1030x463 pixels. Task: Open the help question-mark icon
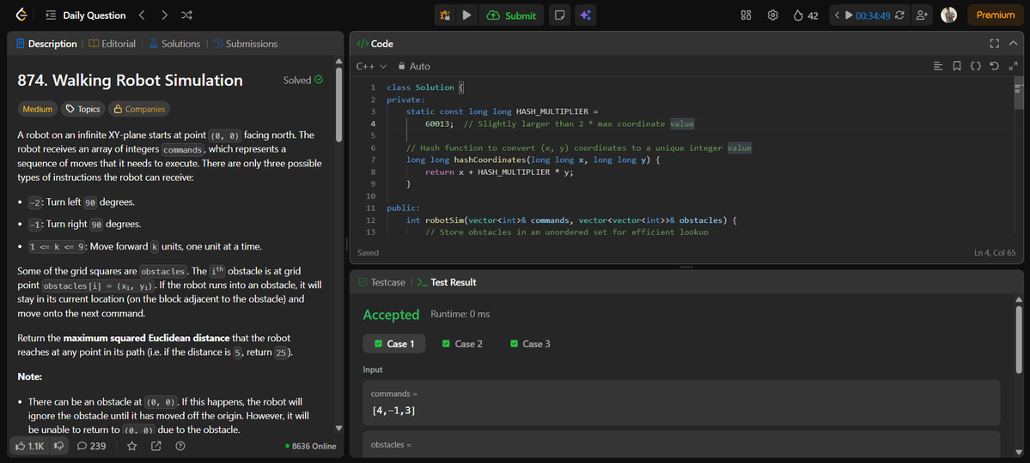point(180,446)
